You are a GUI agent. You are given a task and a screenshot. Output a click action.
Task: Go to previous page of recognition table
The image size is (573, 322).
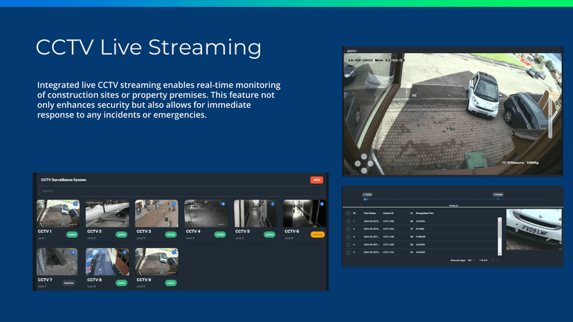[x=491, y=261]
